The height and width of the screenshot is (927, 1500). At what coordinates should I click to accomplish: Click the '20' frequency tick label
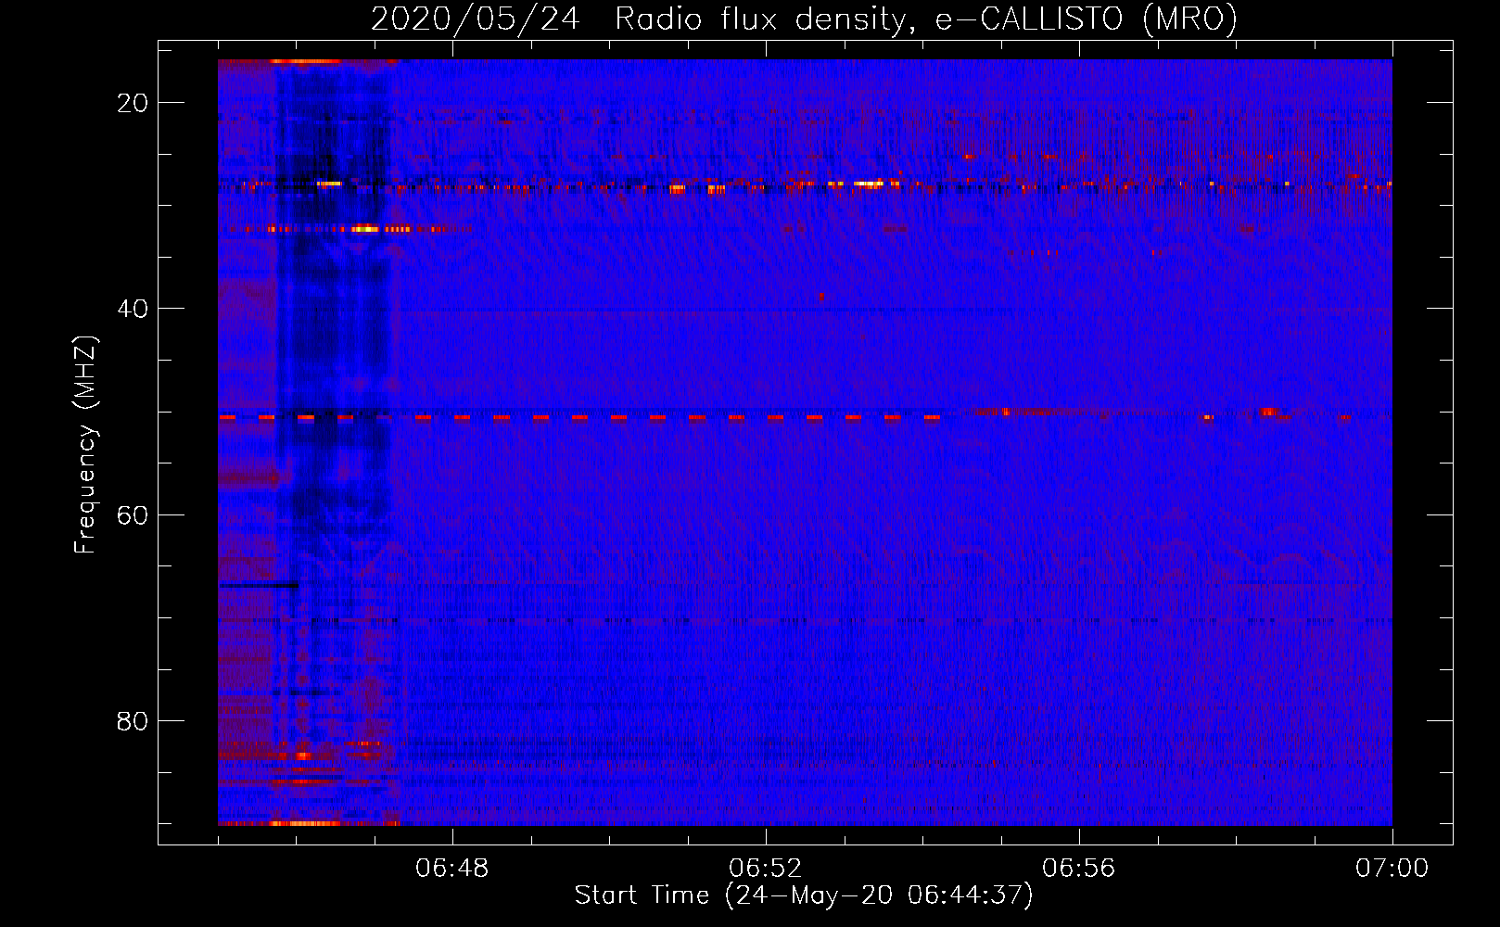(x=133, y=102)
